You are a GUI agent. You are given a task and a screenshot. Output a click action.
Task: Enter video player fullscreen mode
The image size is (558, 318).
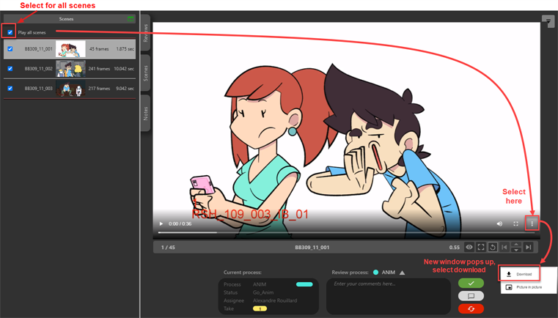(515, 223)
